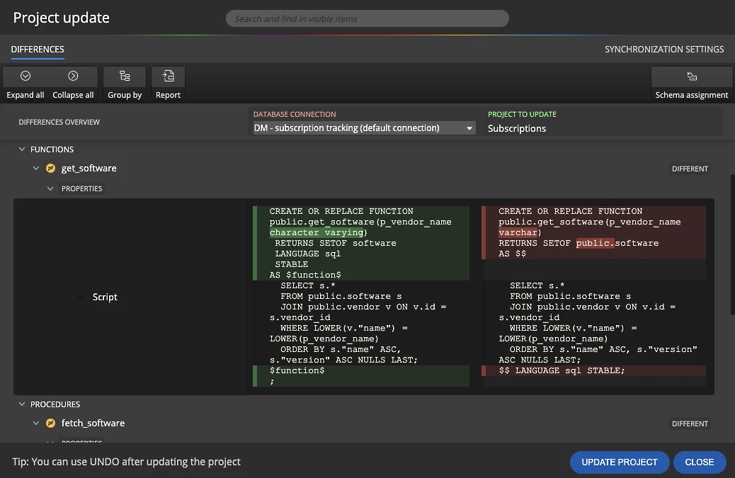Collapse the PROCEDURES section

(21, 404)
